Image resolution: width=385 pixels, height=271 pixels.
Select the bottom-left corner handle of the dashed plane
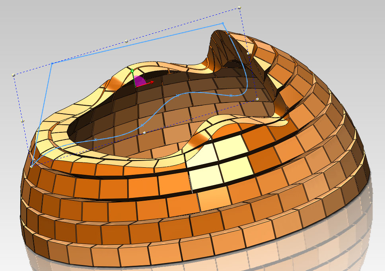(x=31, y=166)
